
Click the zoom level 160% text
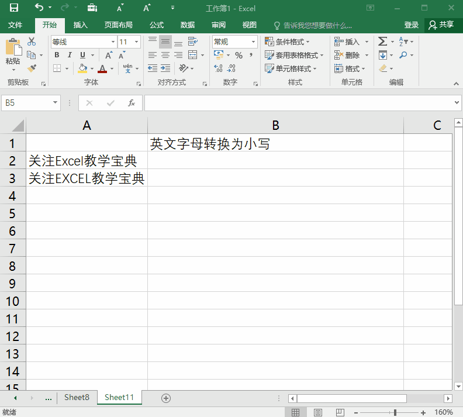pyautogui.click(x=444, y=412)
